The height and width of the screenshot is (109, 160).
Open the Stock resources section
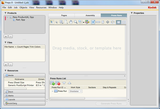[x=25, y=92]
